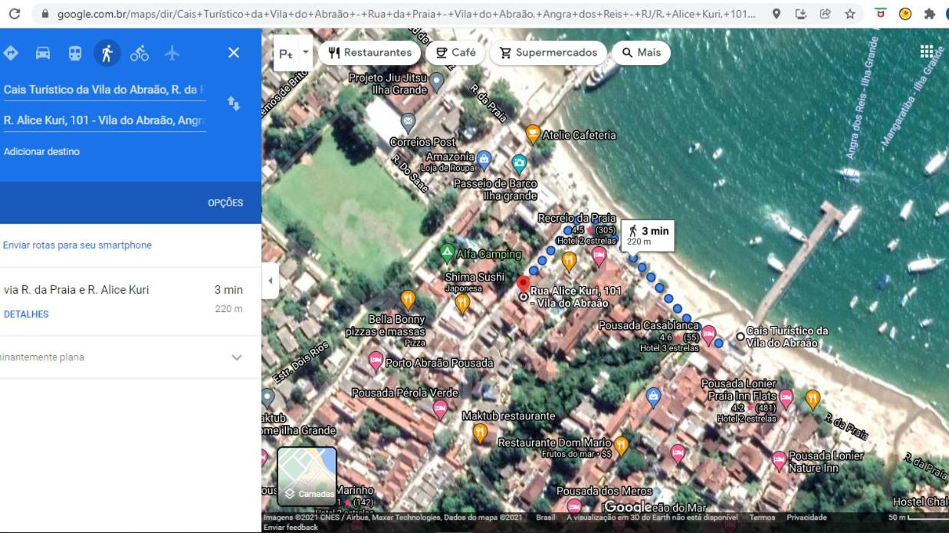Expand the elevation profile chevron
This screenshot has width=949, height=533.
click(236, 357)
